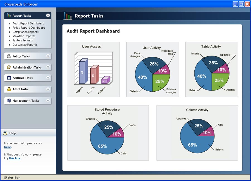Click the 65% Calls slice in Stored Procedure Activity

pyautogui.click(x=102, y=146)
